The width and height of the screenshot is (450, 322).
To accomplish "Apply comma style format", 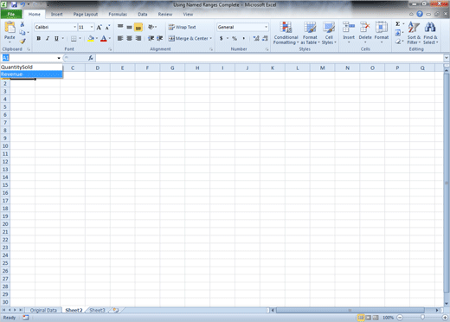I will point(244,38).
